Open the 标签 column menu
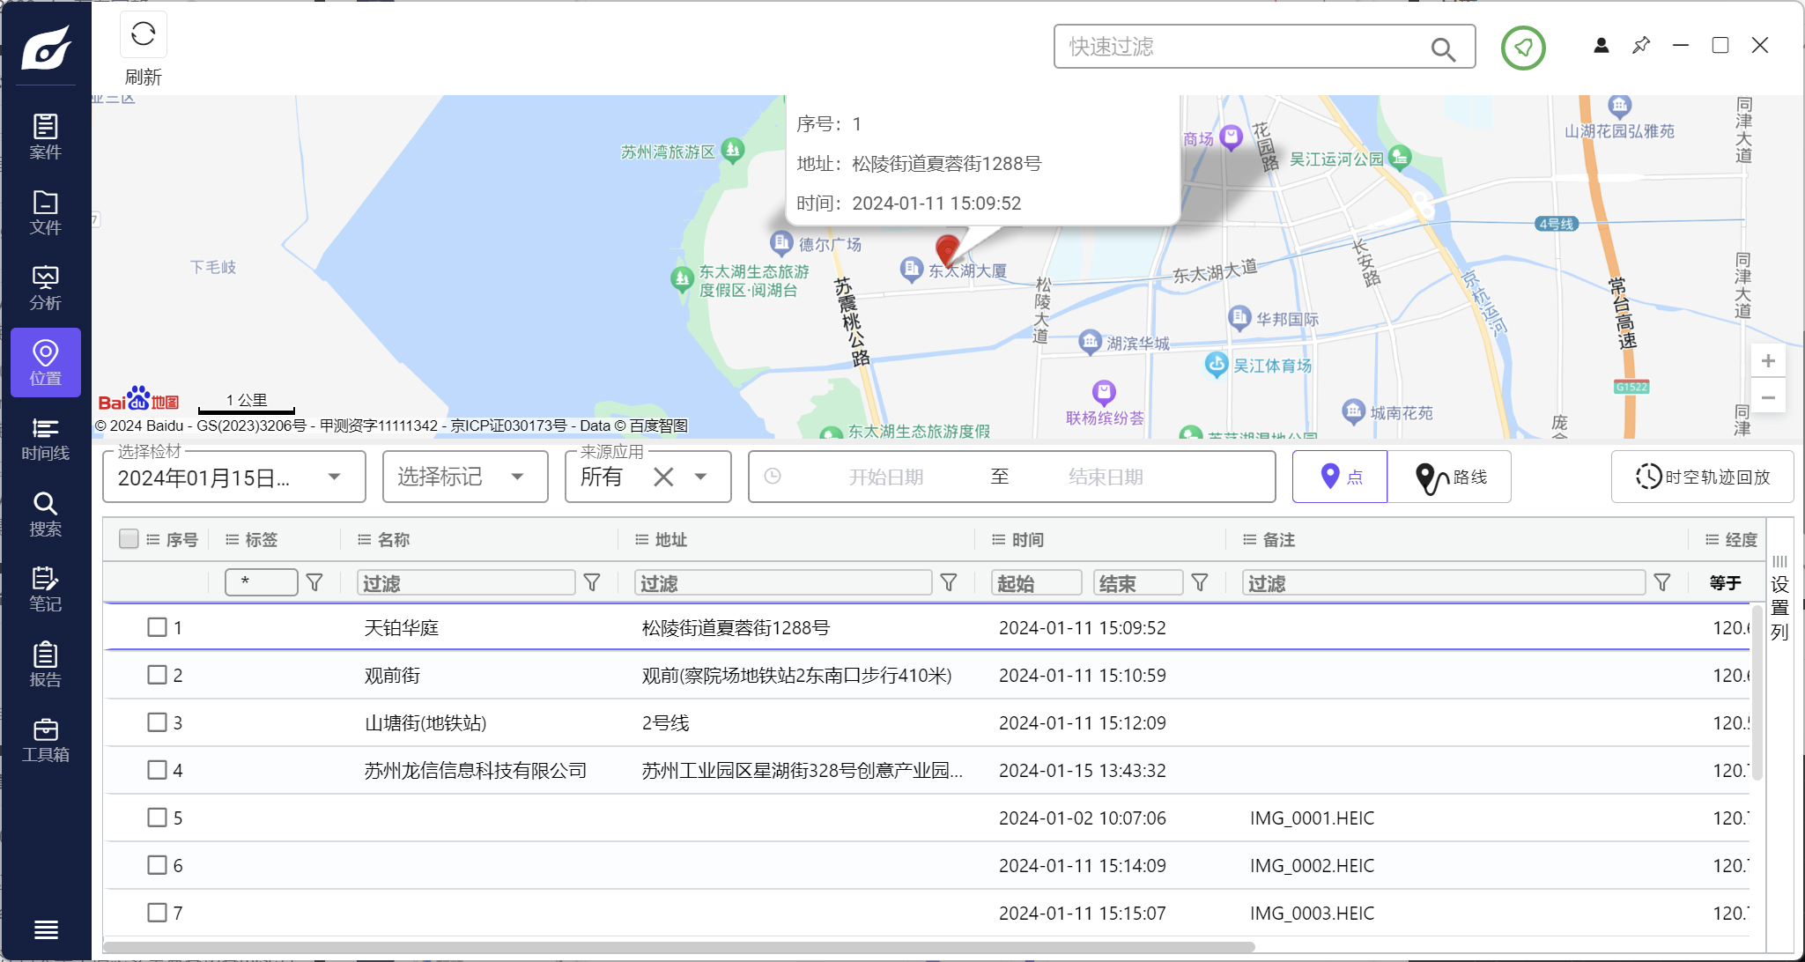Viewport: 1805px width, 962px height. 233,539
